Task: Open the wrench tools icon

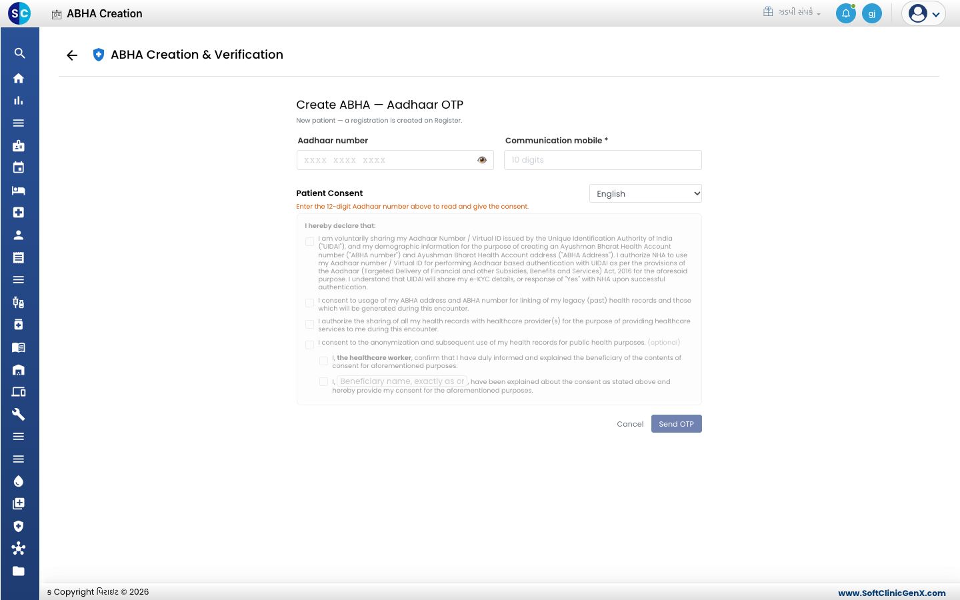Action: (19, 414)
